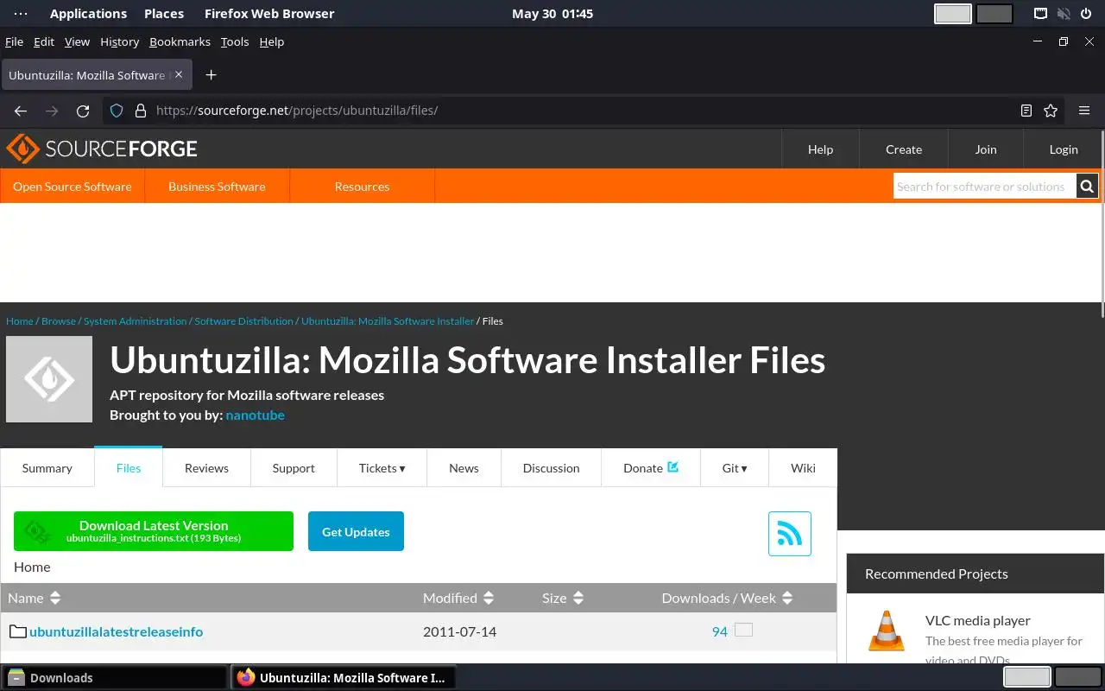Sort files by Modified column arrows
The image size is (1105, 691).
(489, 598)
